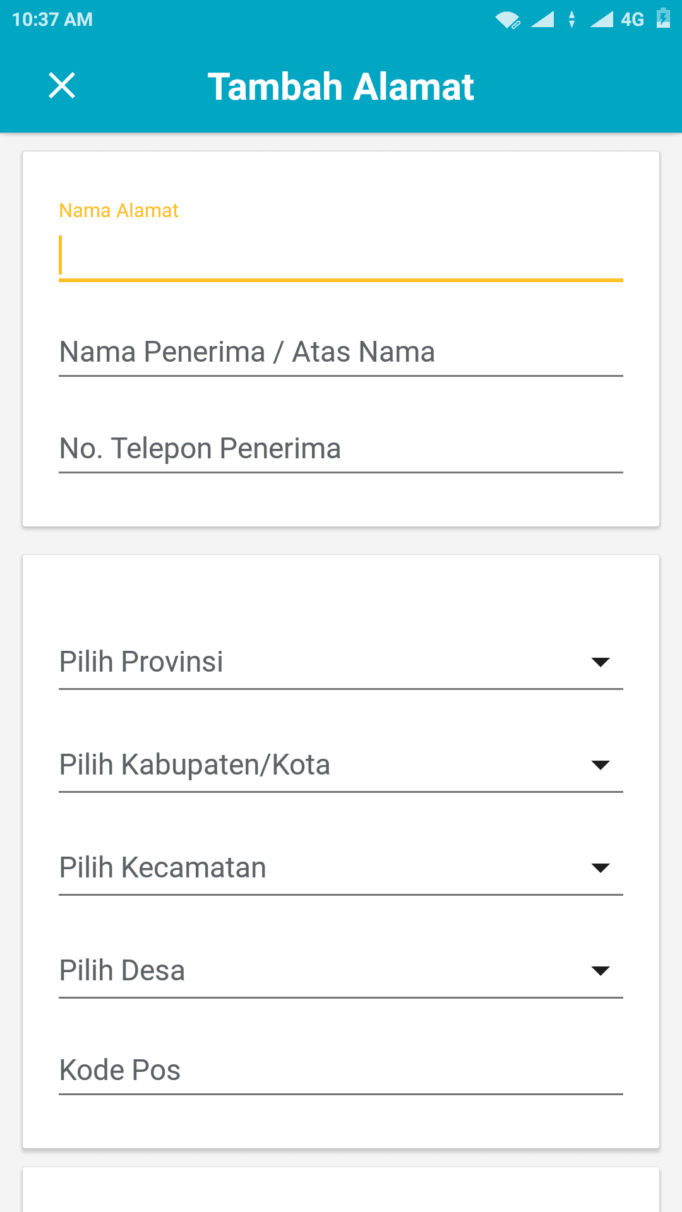Tap the Tambah Alamat header title

point(341,86)
